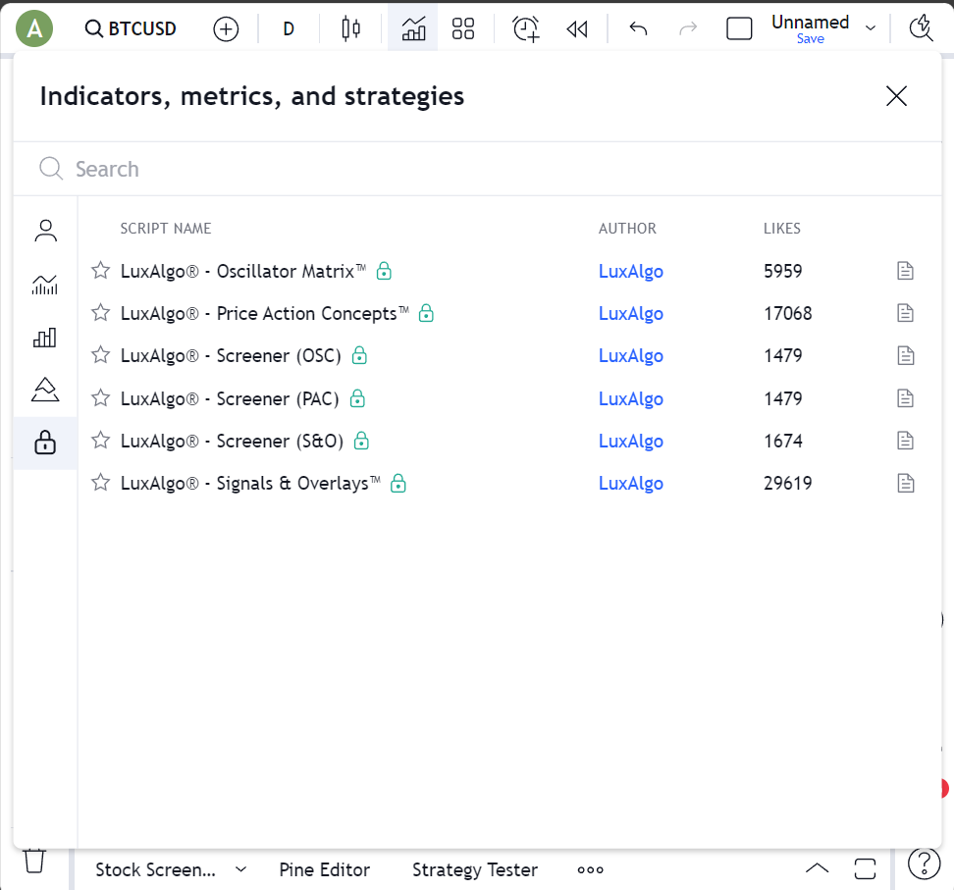Activate bar replay mode
The image size is (954, 890).
coord(577,28)
